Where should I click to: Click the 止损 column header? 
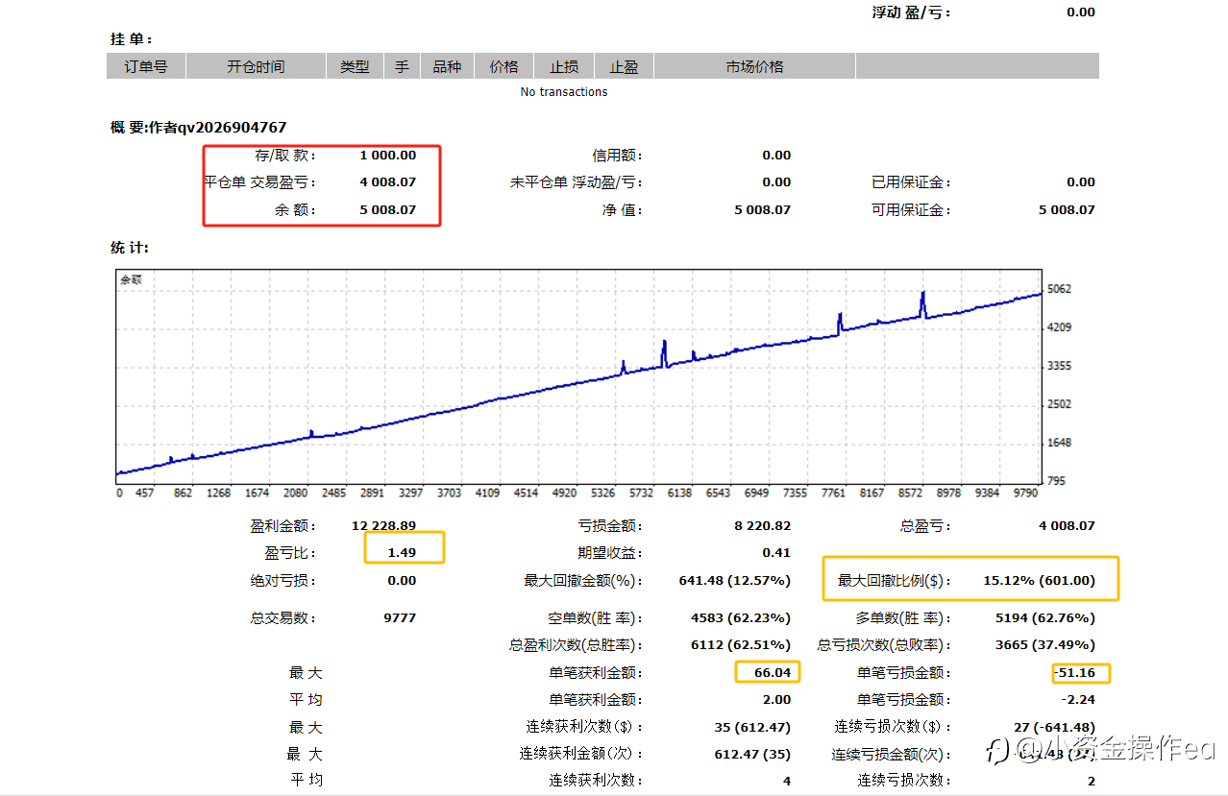tap(564, 66)
